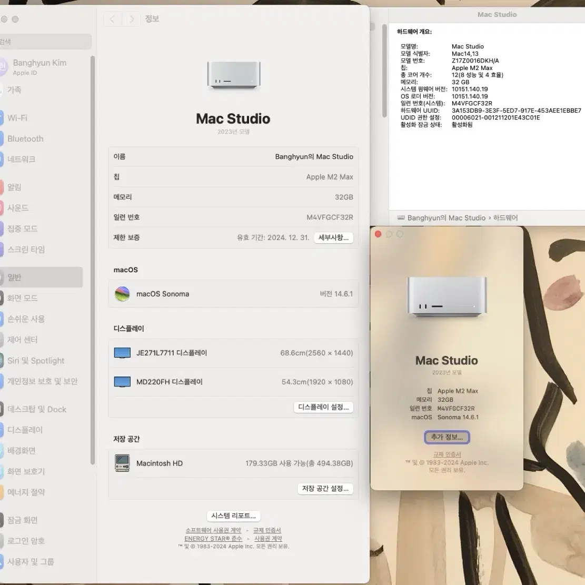Open 집중 모드 in the sidebar
585x585 pixels.
pos(23,229)
